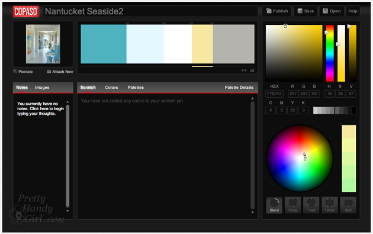The height and width of the screenshot is (234, 373).
Task: Click notes panel scroll down arrow
Action: click(67, 211)
